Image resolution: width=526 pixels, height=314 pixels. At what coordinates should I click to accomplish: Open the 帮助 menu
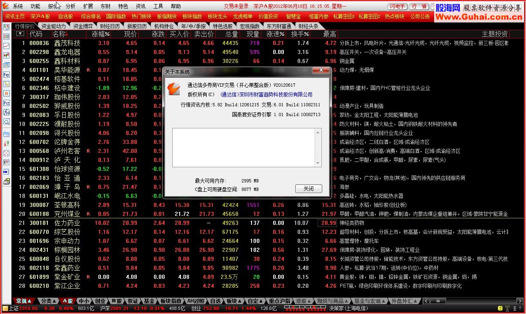click(x=176, y=6)
